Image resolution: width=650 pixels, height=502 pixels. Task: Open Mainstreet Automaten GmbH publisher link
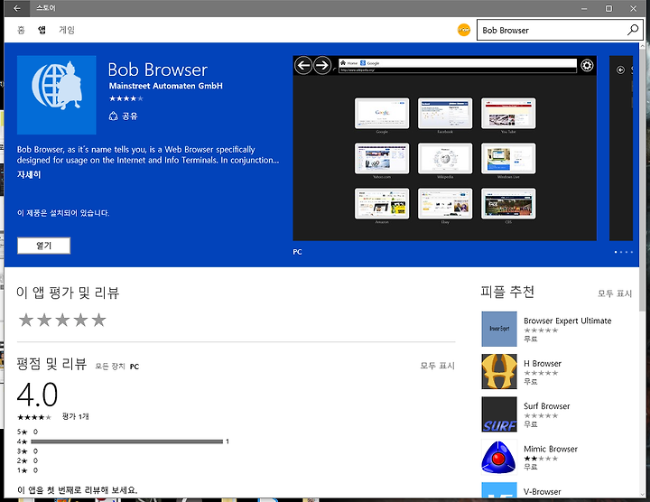coord(166,86)
